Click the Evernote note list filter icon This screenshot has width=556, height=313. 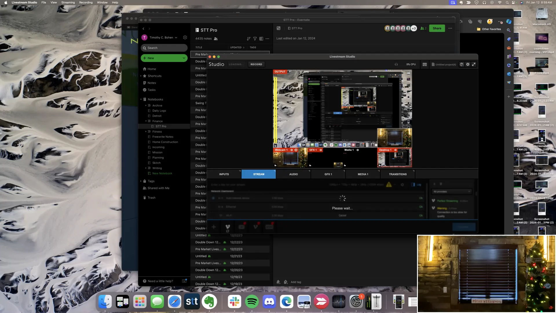(x=255, y=39)
